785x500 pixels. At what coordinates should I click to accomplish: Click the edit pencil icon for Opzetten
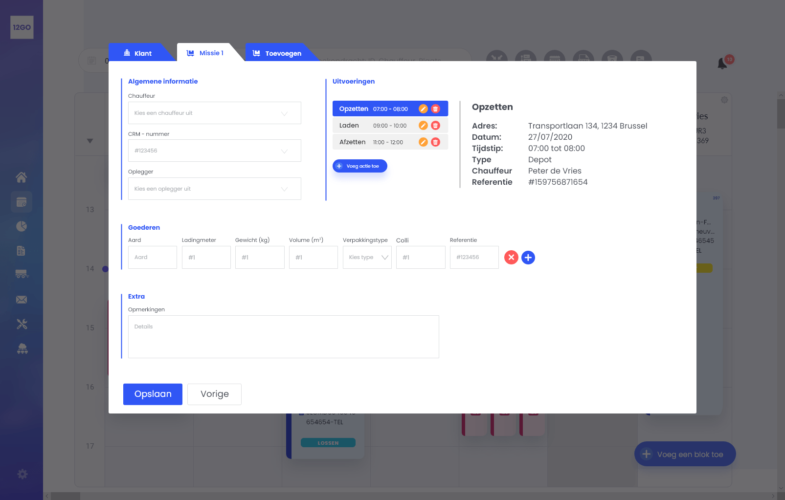pyautogui.click(x=423, y=109)
